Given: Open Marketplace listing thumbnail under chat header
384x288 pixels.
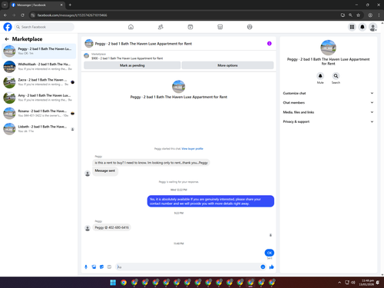Looking at the screenshot, I should pyautogui.click(x=87, y=55).
